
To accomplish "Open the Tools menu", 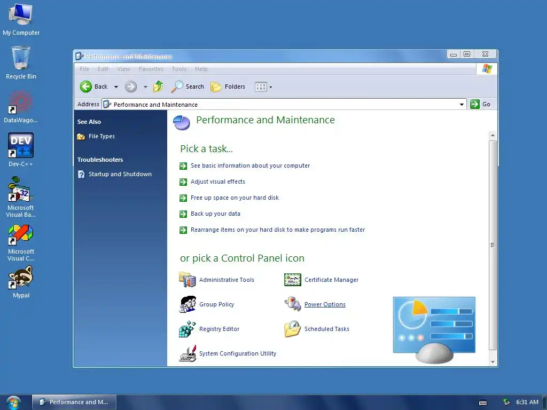I will pos(179,69).
